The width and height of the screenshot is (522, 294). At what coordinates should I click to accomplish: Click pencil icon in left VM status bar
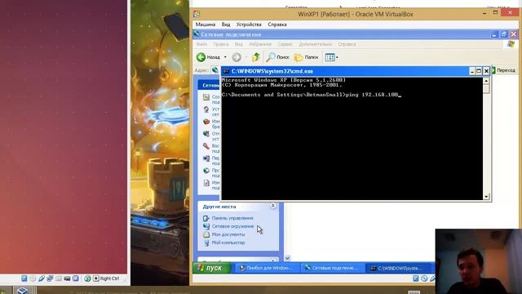point(42,278)
